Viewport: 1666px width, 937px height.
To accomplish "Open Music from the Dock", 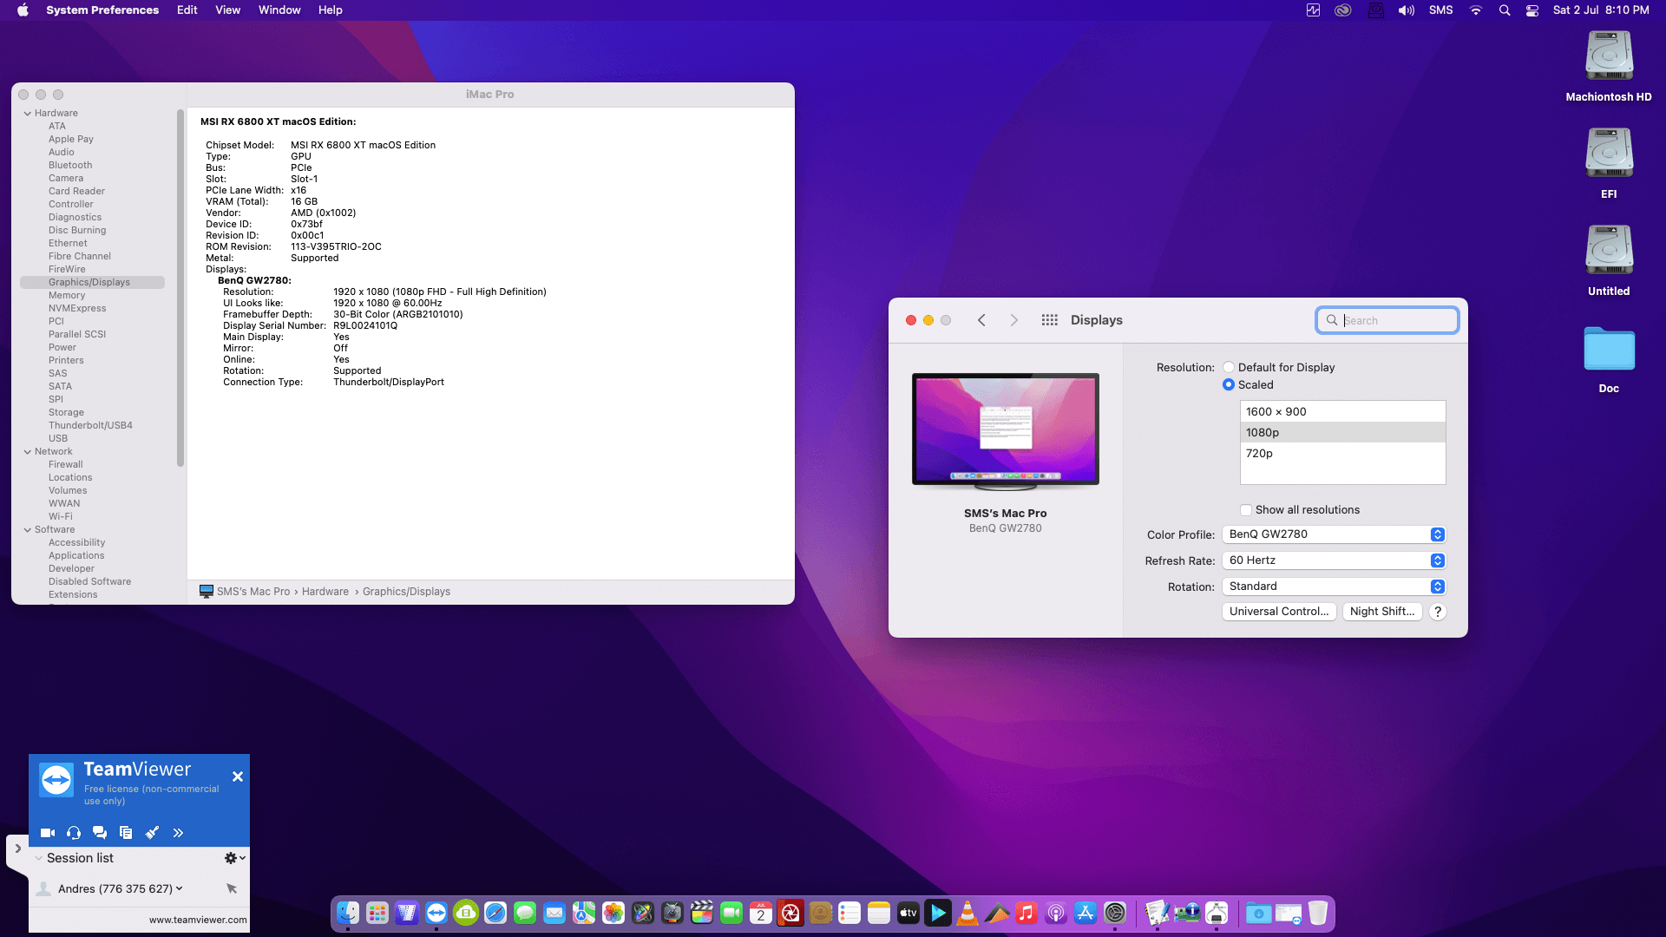I will tap(1026, 913).
